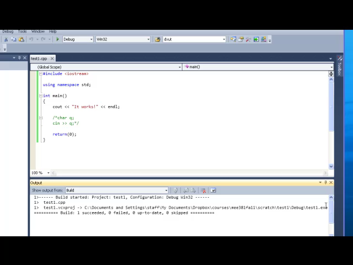Image resolution: width=353 pixels, height=265 pixels.
Task: Click the test1.vcxproj output path line
Action: (x=180, y=208)
